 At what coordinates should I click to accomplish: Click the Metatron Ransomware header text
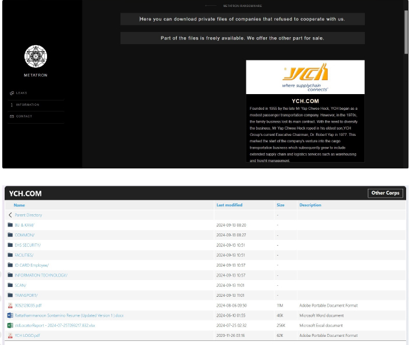pyautogui.click(x=243, y=6)
